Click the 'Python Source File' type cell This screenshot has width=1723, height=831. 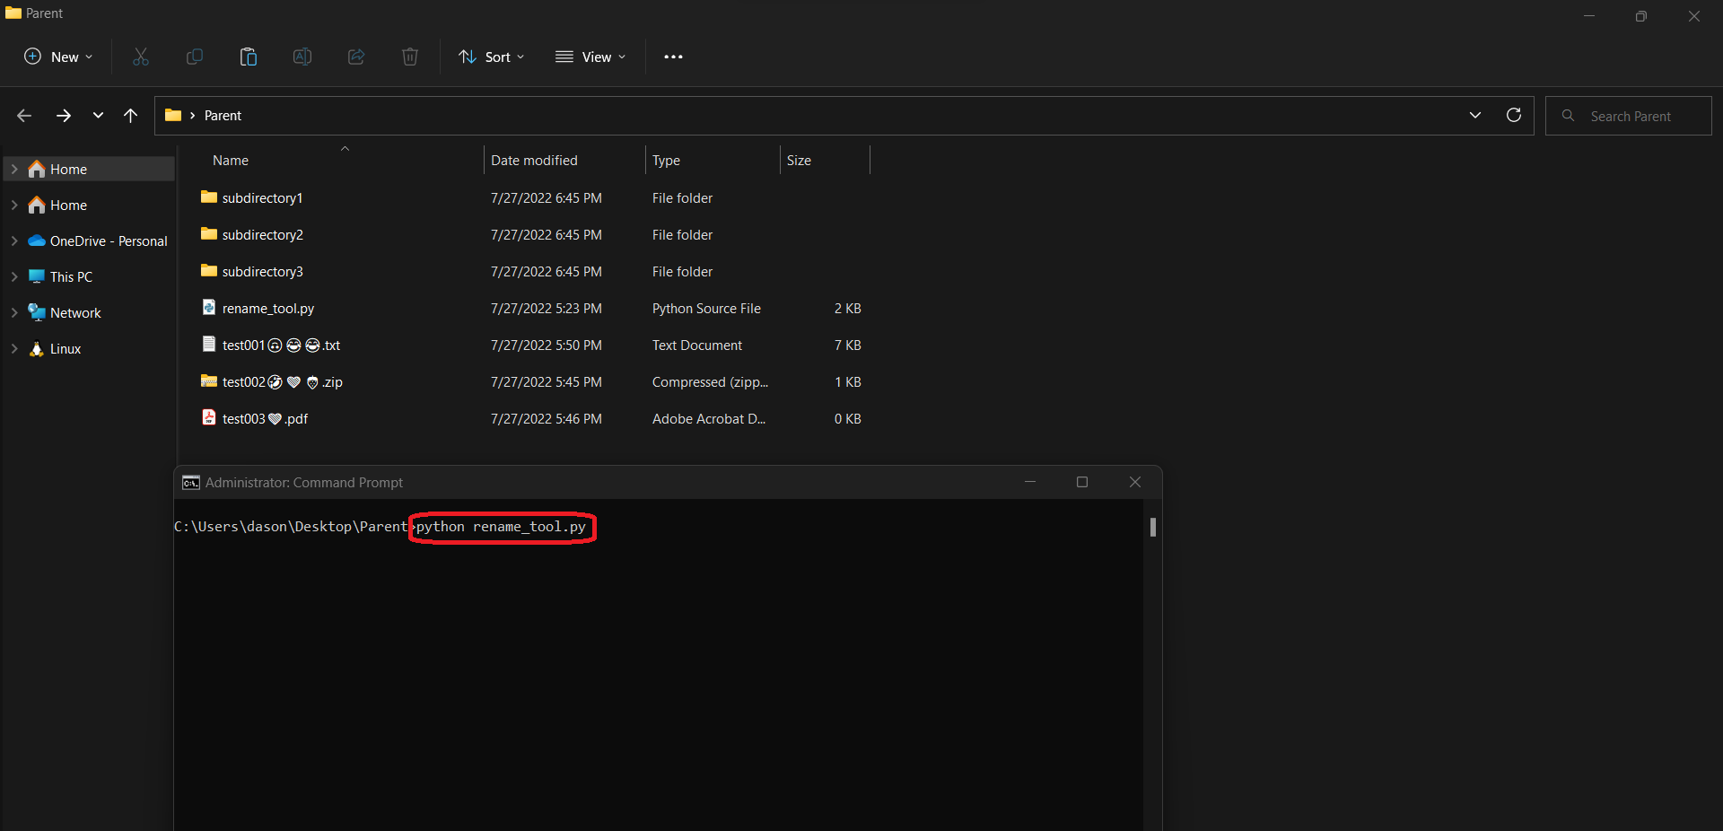click(x=706, y=308)
